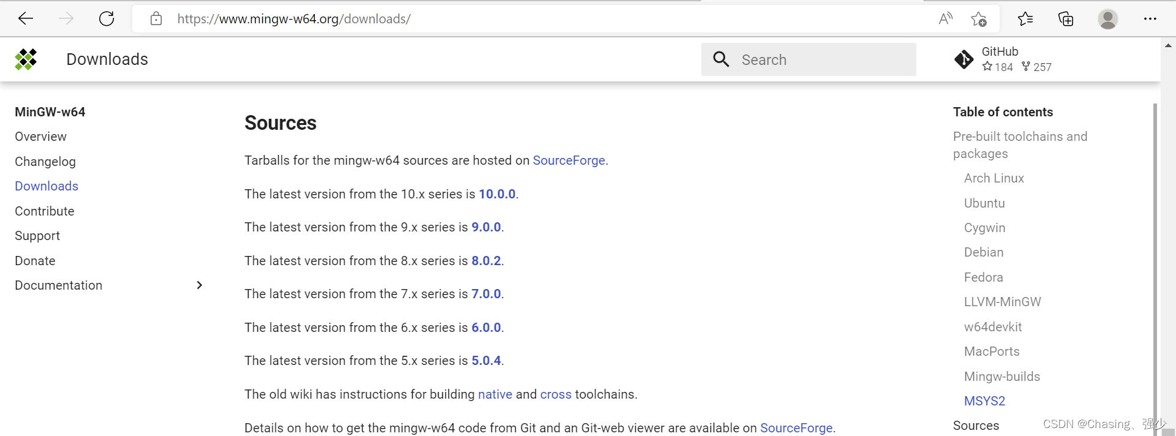
Task: Click the Search input field
Action: pyautogui.click(x=809, y=59)
